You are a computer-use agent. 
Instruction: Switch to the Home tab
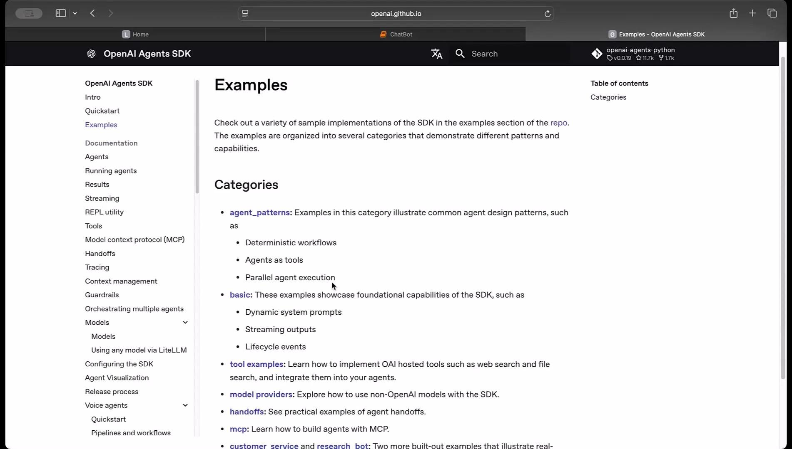pyautogui.click(x=135, y=34)
